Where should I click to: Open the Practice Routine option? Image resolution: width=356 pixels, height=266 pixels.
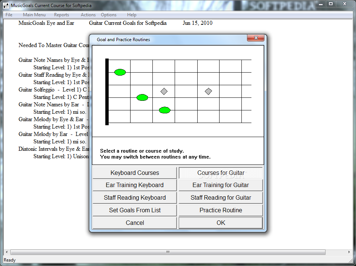coord(221,210)
